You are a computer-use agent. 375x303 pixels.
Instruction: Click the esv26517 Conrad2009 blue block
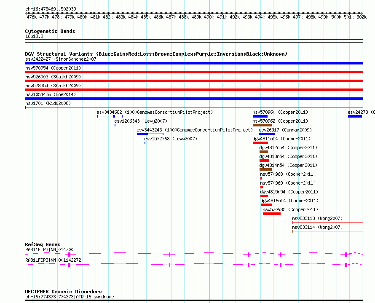[267, 134]
